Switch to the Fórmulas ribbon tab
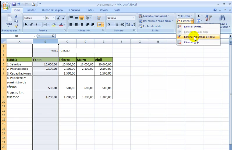This screenshot has height=150, width=232. [74, 10]
